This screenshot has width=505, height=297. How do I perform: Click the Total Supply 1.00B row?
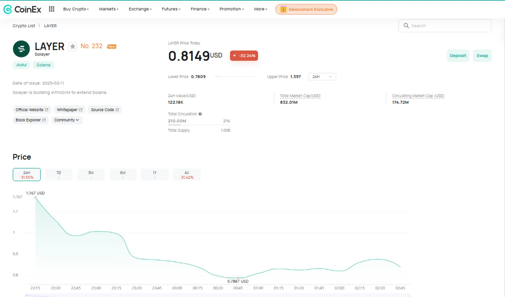[x=199, y=130]
